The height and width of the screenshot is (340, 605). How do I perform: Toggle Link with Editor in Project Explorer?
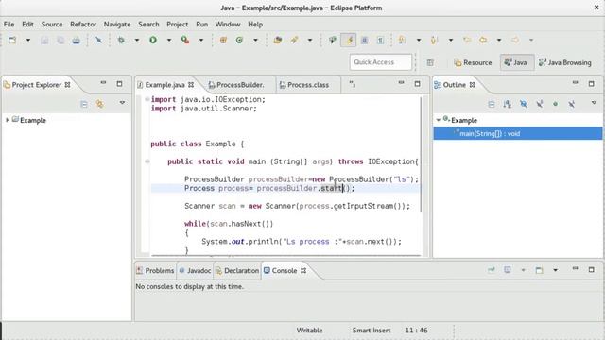(x=100, y=104)
